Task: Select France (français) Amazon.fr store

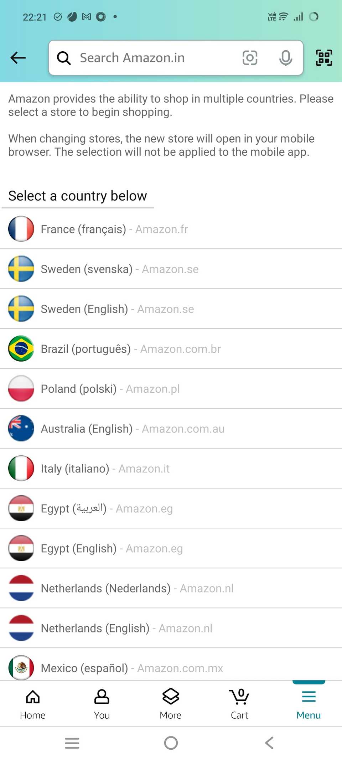Action: [x=114, y=229]
